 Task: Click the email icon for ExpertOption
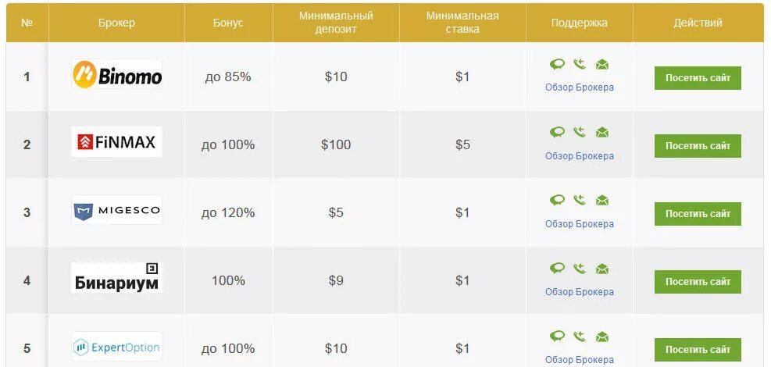click(x=601, y=337)
